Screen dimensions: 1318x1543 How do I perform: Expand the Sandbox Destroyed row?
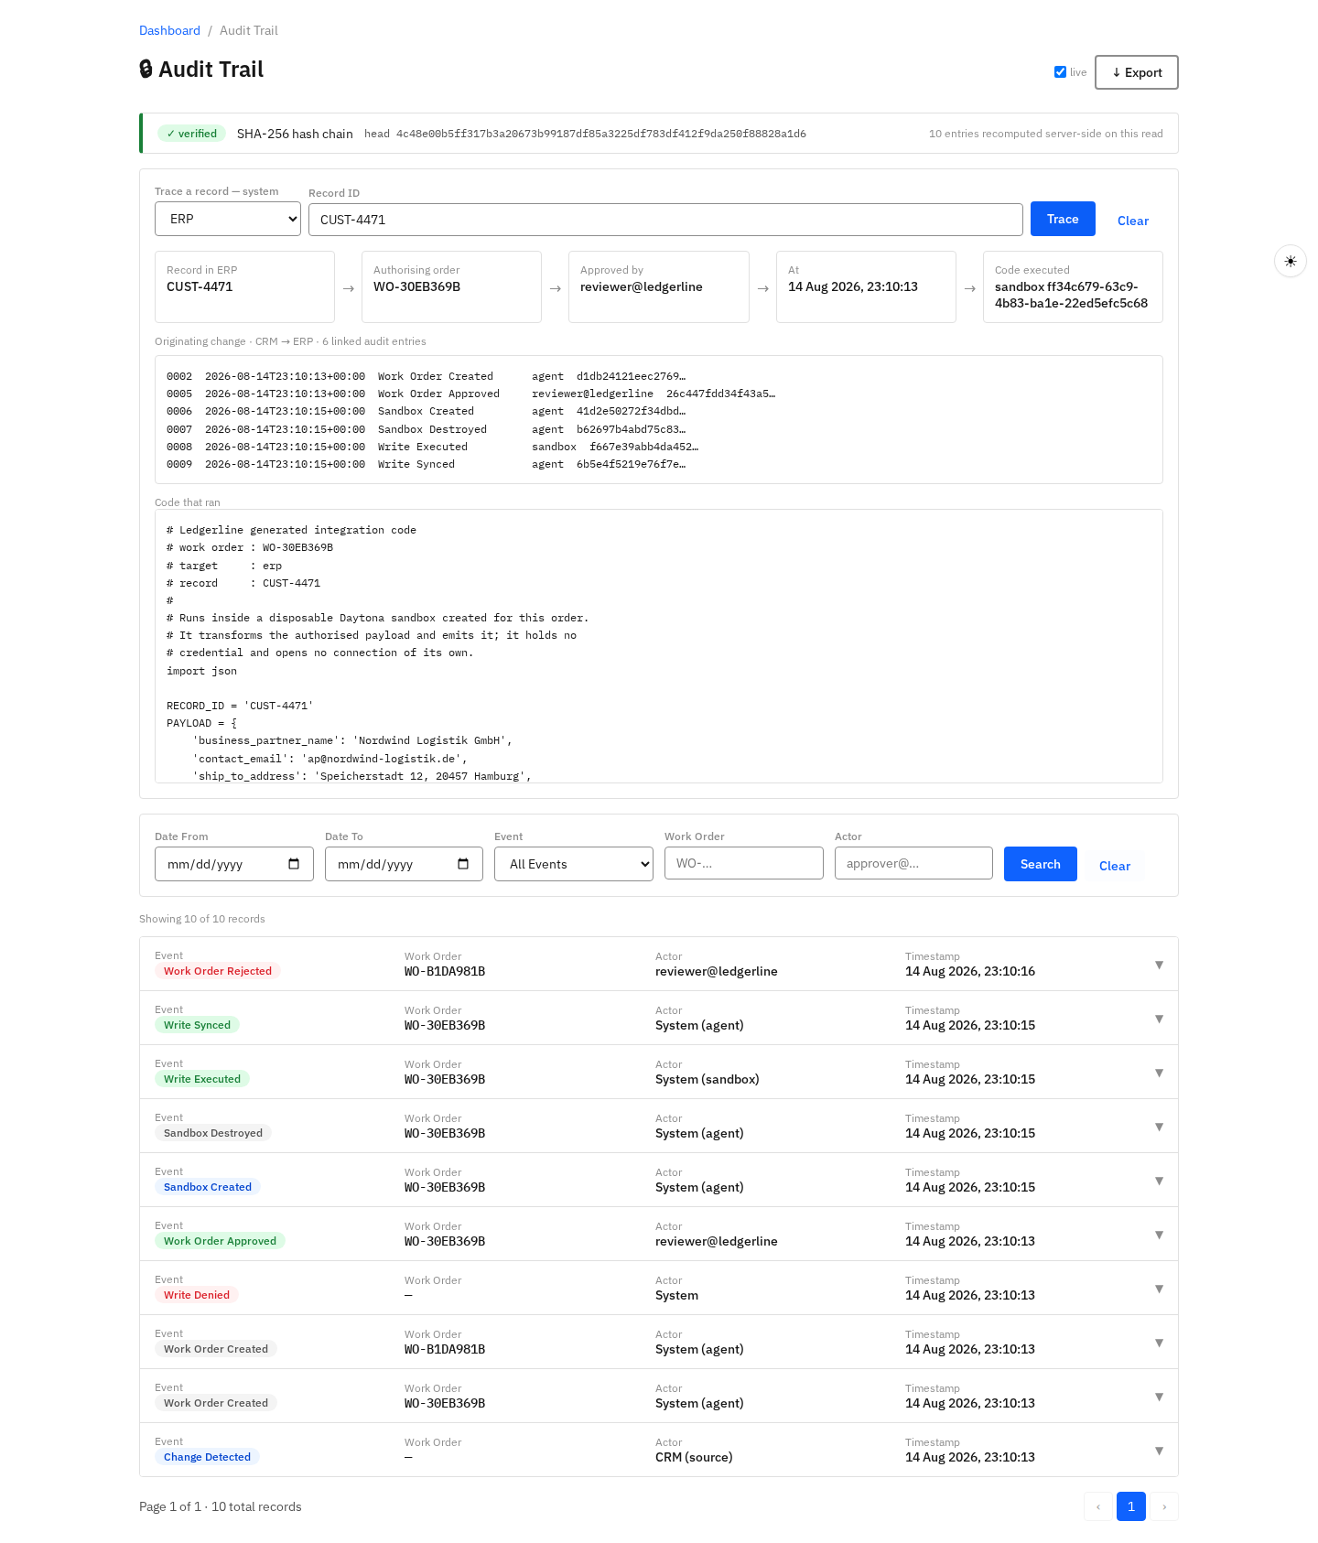point(659,1126)
